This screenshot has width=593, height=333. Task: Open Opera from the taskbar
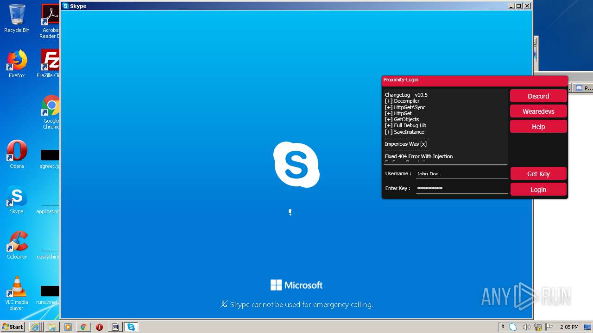pos(99,327)
